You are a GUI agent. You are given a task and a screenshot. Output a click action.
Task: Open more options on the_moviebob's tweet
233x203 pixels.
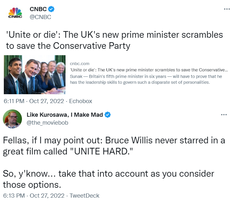224,115
